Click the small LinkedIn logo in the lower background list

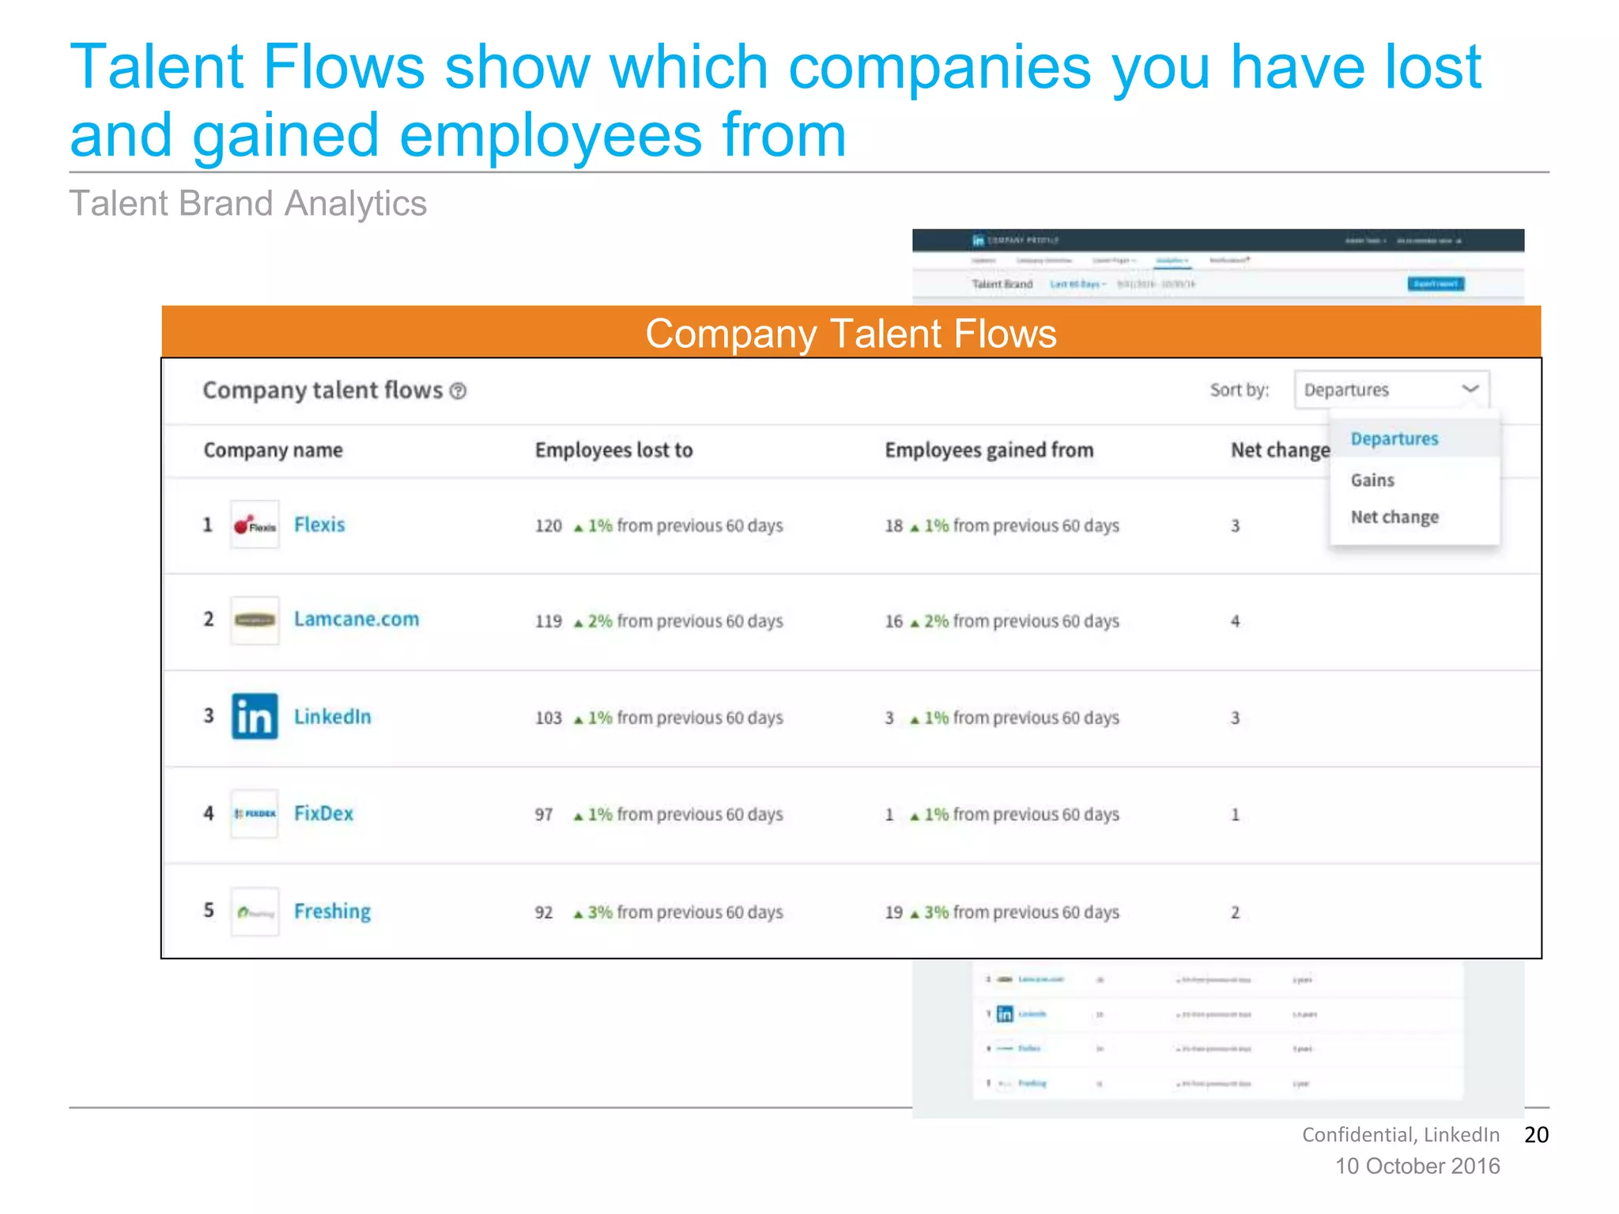pos(1005,1014)
